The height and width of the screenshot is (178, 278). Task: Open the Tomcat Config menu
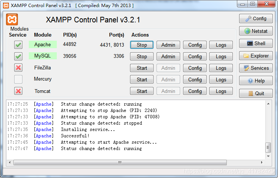pyautogui.click(x=195, y=91)
